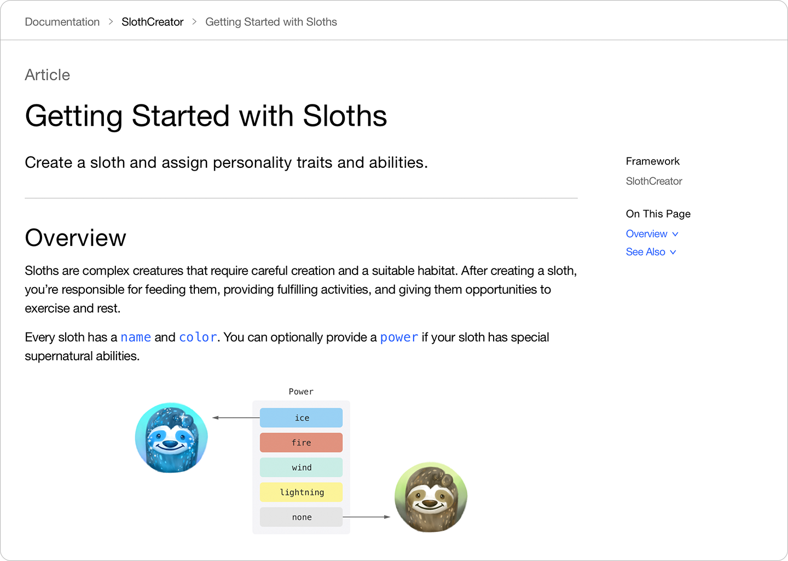Click SlothCreator under Framework
Image resolution: width=788 pixels, height=561 pixels.
coord(654,181)
